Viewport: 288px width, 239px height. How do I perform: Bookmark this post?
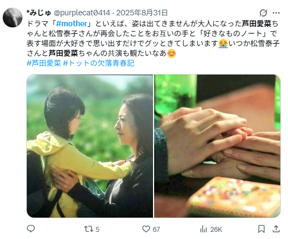pyautogui.click(x=261, y=229)
